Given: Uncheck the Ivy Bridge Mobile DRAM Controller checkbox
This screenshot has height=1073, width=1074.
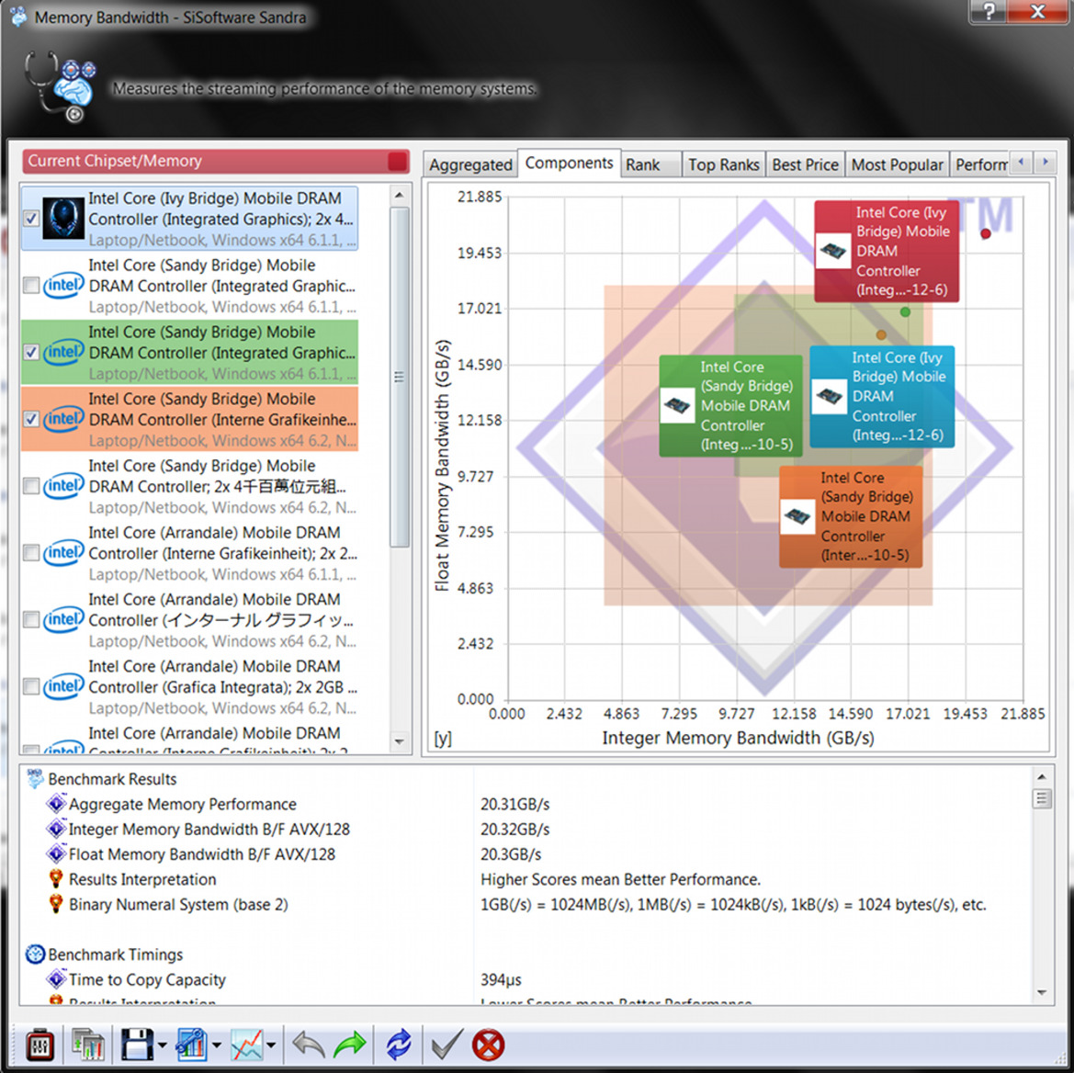Looking at the screenshot, I should pyautogui.click(x=31, y=220).
